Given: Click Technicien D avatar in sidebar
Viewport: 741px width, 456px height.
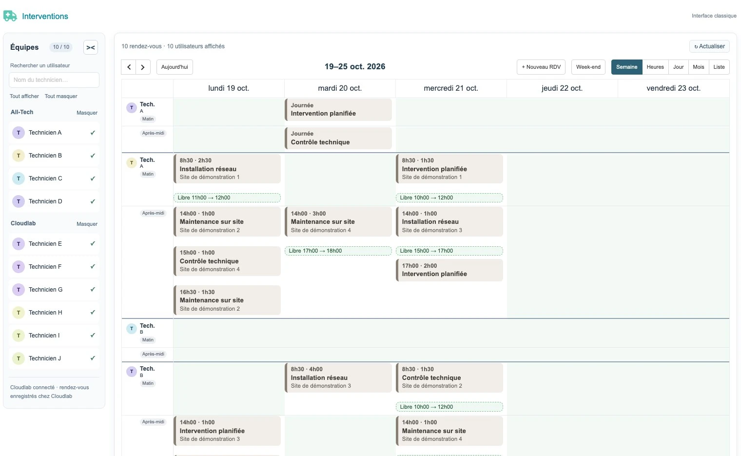Looking at the screenshot, I should 19,201.
